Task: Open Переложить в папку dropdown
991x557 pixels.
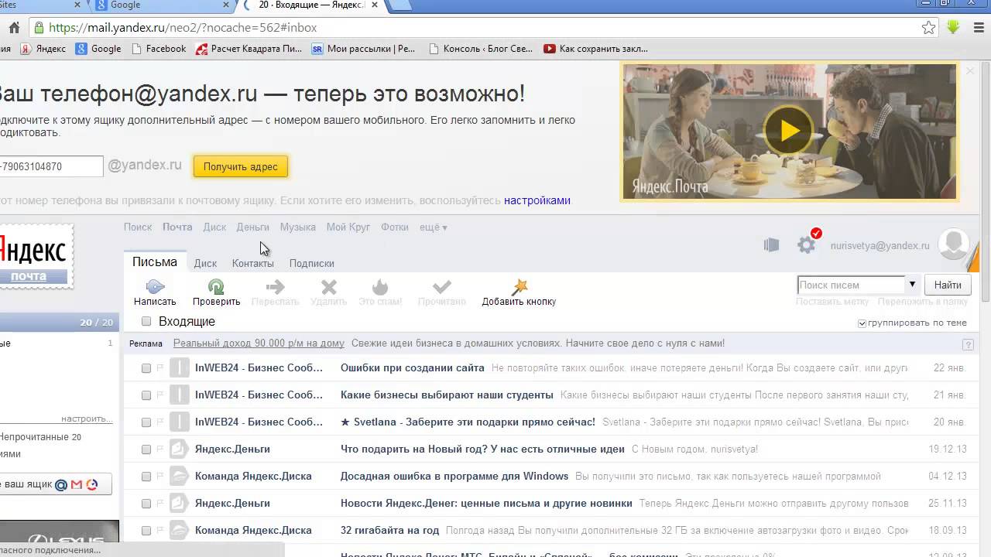Action: (x=923, y=302)
